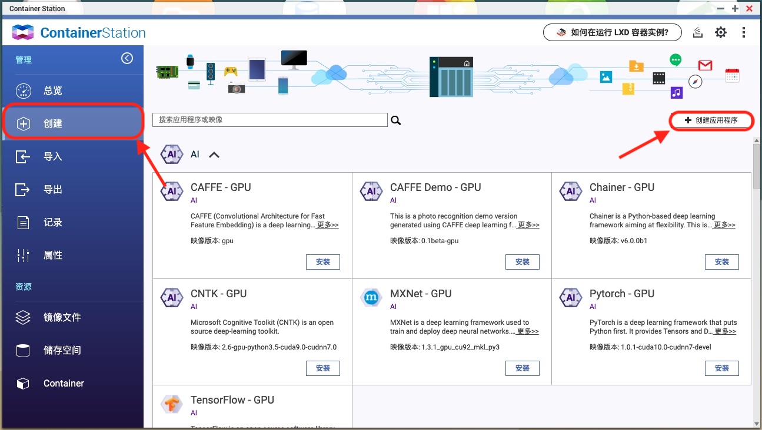
Task: Expand 更多 for CAFFE - GPU description
Action: click(x=328, y=225)
